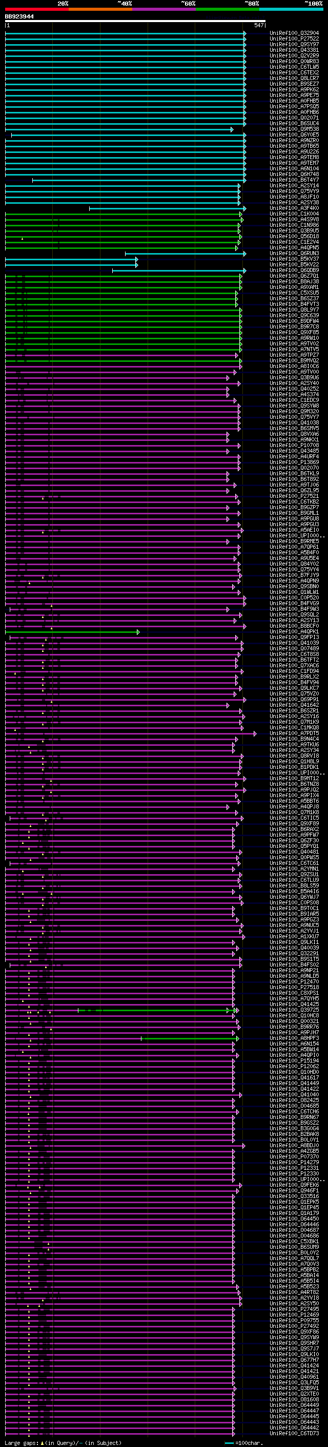View entry UniRef100_A9PE75
The image size is (328, 1447).
pos(294,95)
